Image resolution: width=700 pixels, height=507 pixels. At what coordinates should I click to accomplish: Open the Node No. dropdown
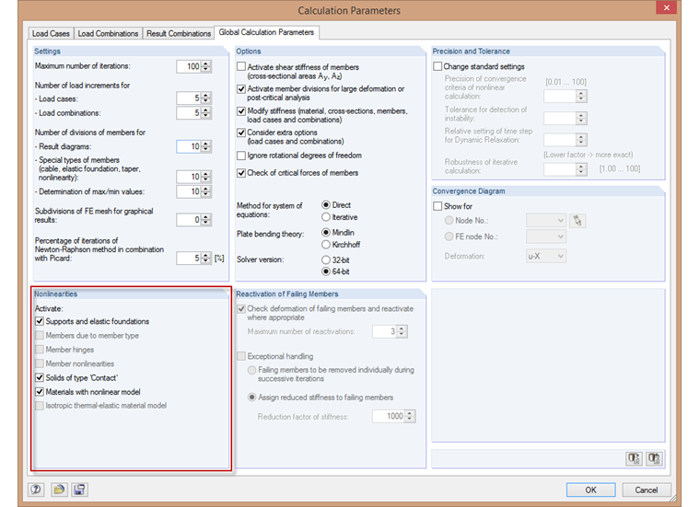click(546, 221)
